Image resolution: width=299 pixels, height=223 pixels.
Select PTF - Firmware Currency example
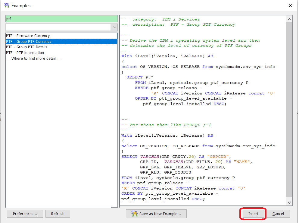61,36
